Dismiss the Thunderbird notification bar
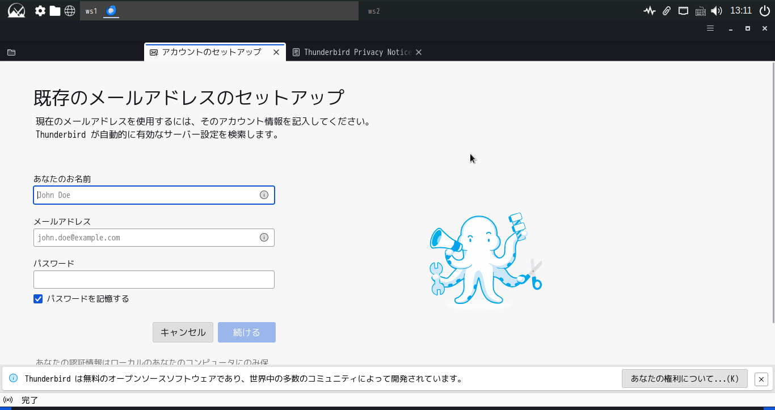 [x=761, y=379]
